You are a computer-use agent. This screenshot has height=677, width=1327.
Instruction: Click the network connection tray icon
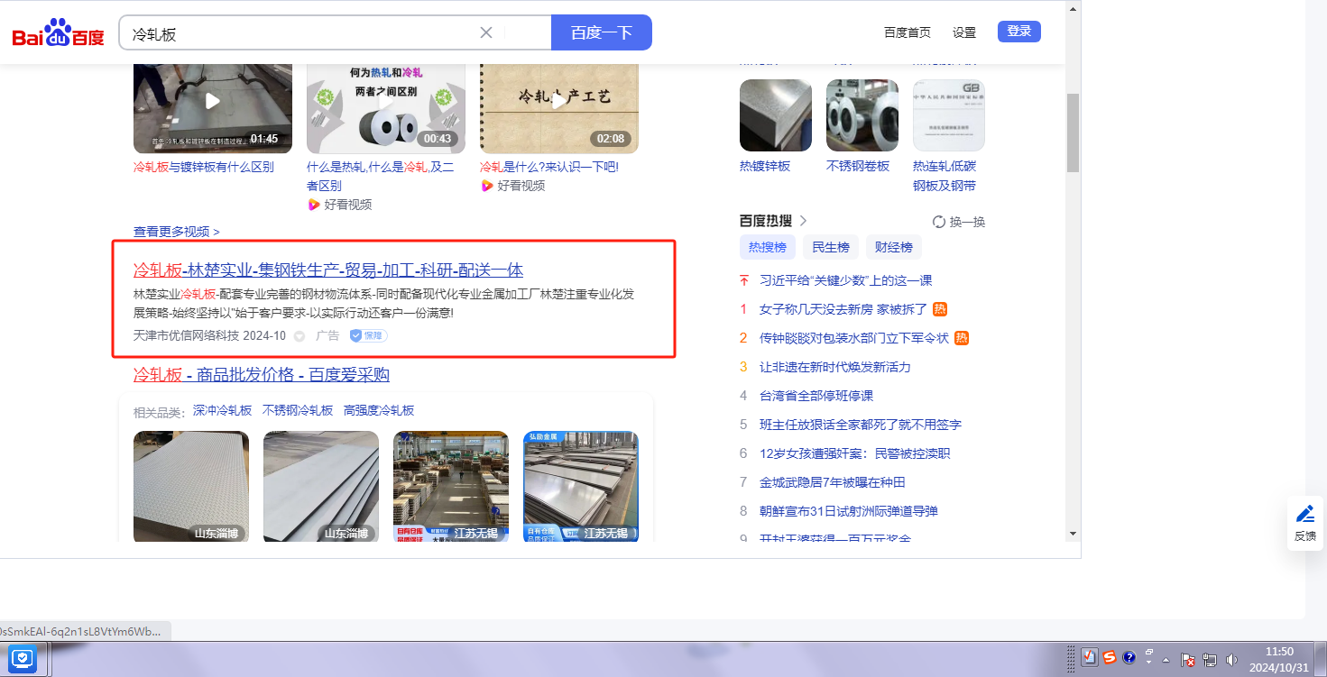point(1210,659)
